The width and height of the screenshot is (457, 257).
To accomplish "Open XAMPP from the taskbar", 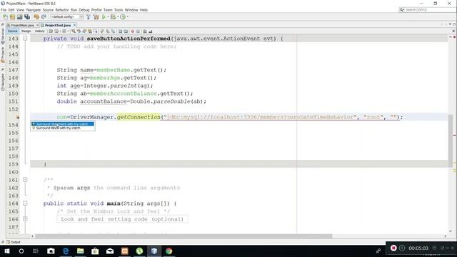I will 125,251.
